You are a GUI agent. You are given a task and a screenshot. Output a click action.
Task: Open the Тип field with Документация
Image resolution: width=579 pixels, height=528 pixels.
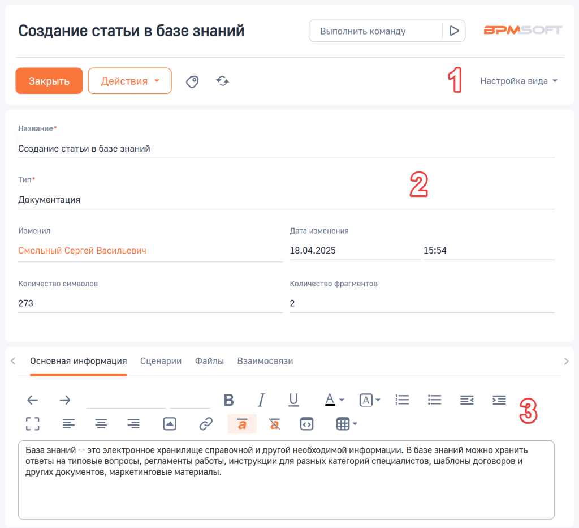(x=286, y=200)
